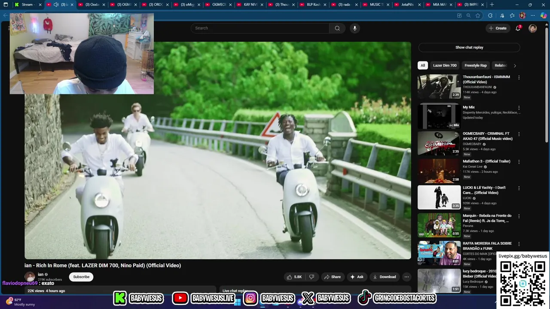Open options for Marquin Rebola video
This screenshot has height=309, width=550.
tap(519, 216)
